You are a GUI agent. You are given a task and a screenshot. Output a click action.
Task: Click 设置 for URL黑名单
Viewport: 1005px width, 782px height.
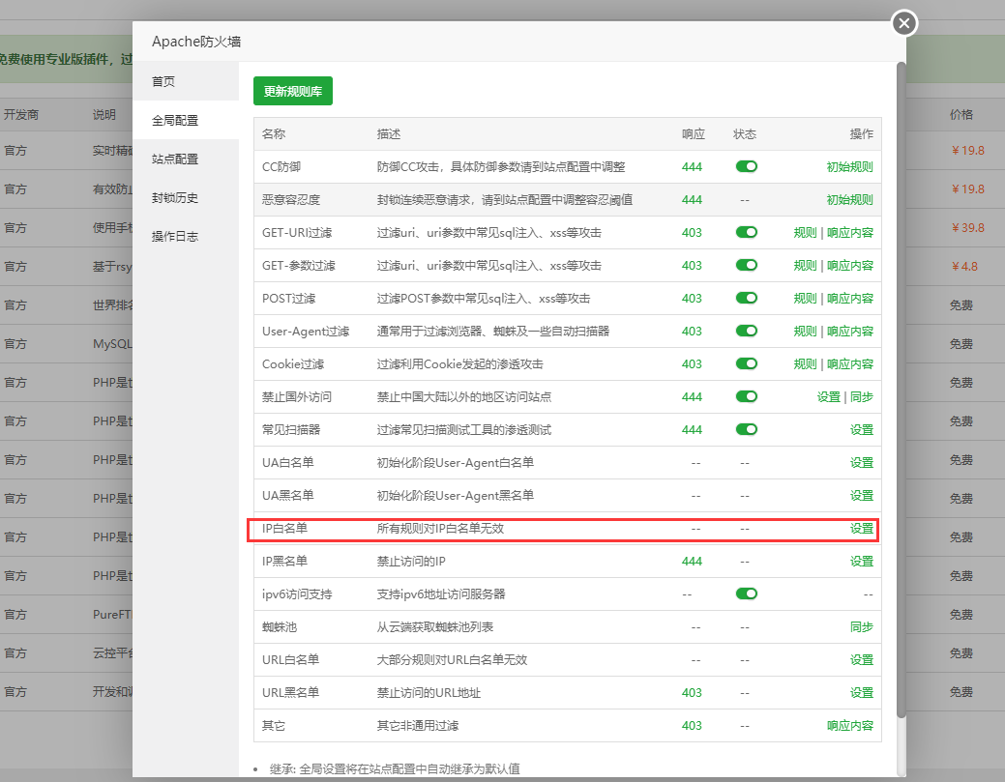coord(862,693)
